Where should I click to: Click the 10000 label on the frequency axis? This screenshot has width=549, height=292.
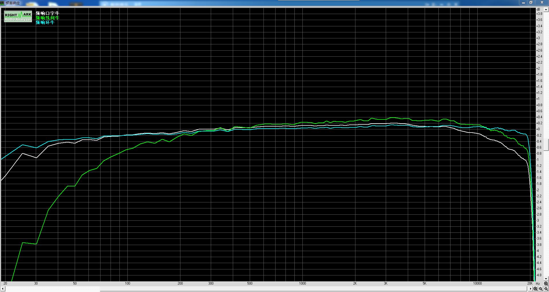click(477, 283)
